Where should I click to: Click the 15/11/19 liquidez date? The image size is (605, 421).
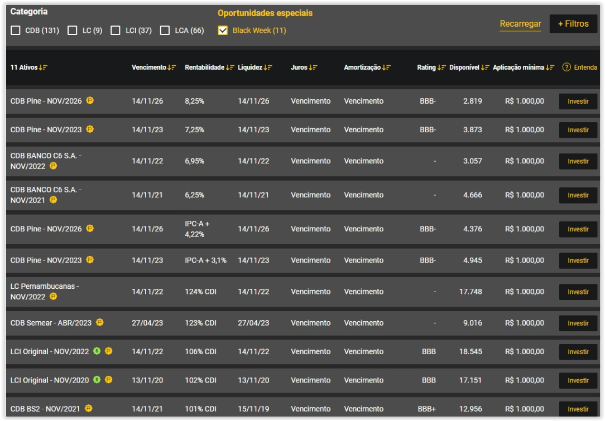[253, 409]
